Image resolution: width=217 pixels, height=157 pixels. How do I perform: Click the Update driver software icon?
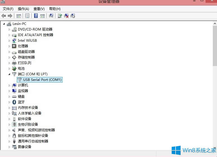[x=60, y=16]
